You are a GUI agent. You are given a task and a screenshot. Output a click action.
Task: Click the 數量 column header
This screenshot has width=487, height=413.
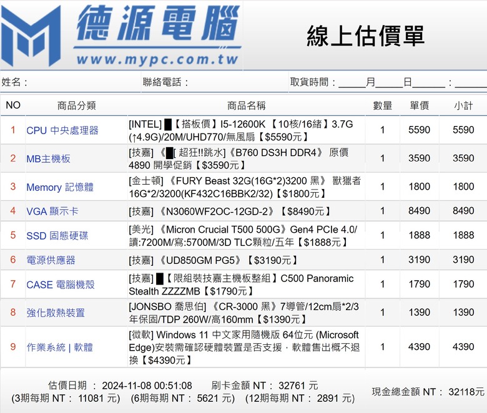382,105
